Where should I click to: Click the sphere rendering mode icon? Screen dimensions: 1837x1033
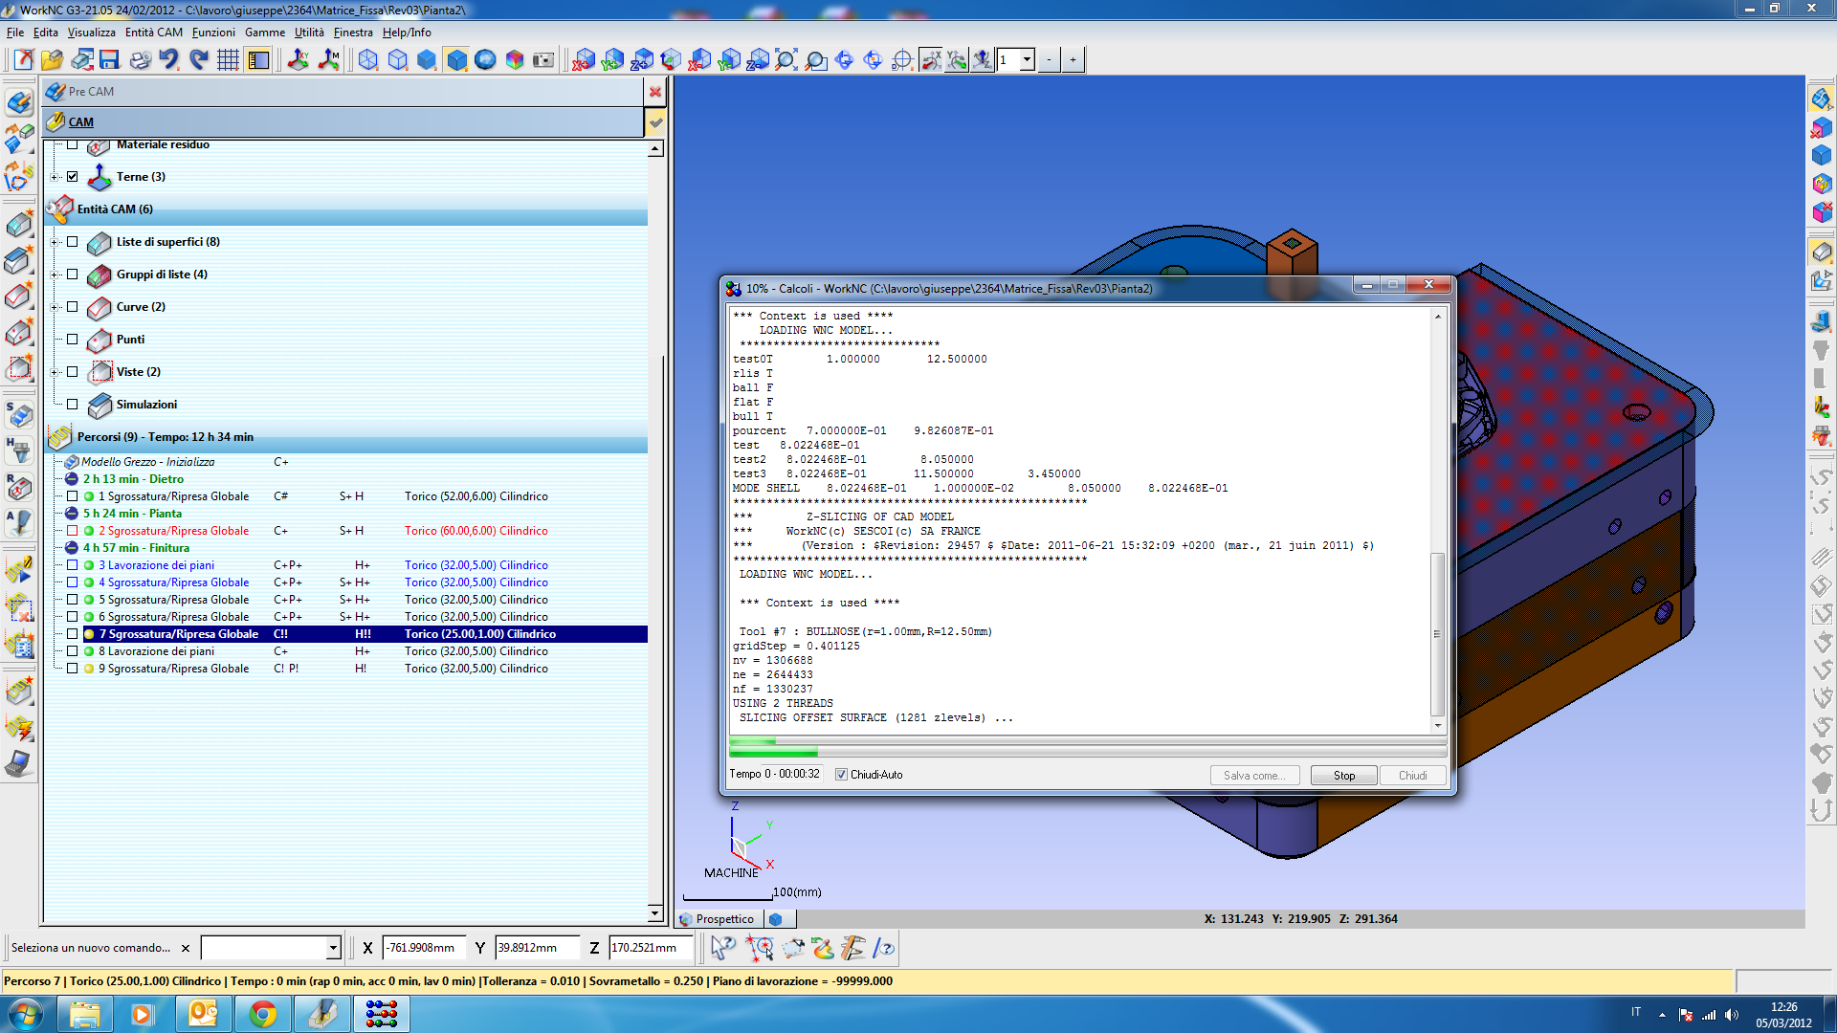[486, 59]
